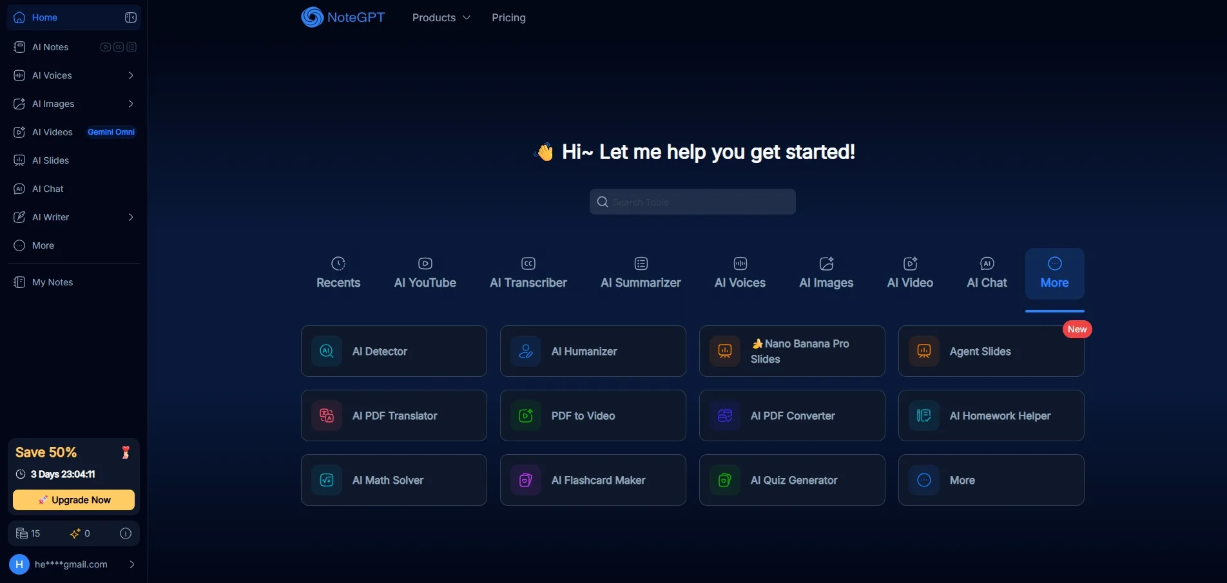Select the highlighted More tab
This screenshot has width=1227, height=583.
click(1055, 274)
